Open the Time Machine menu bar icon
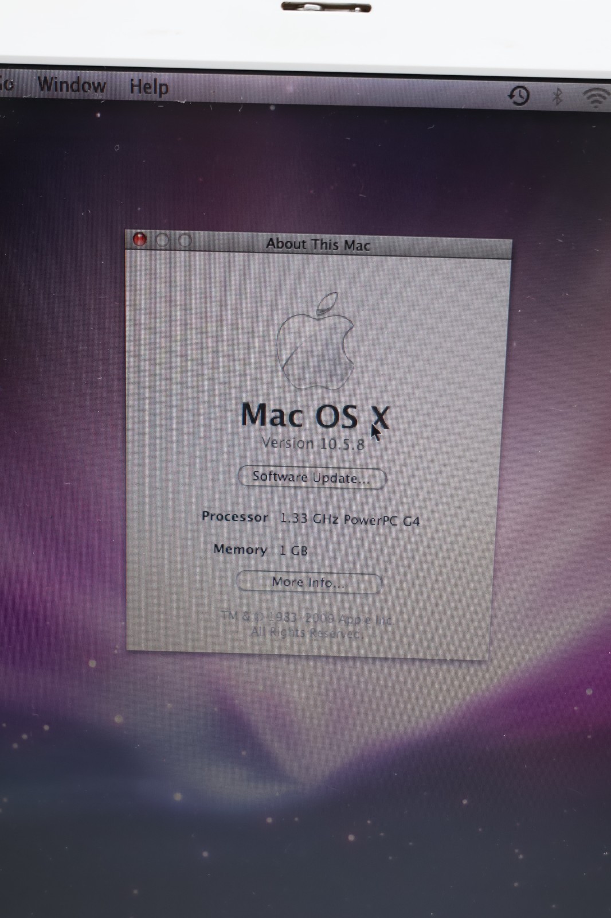This screenshot has width=611, height=918. pos(519,96)
